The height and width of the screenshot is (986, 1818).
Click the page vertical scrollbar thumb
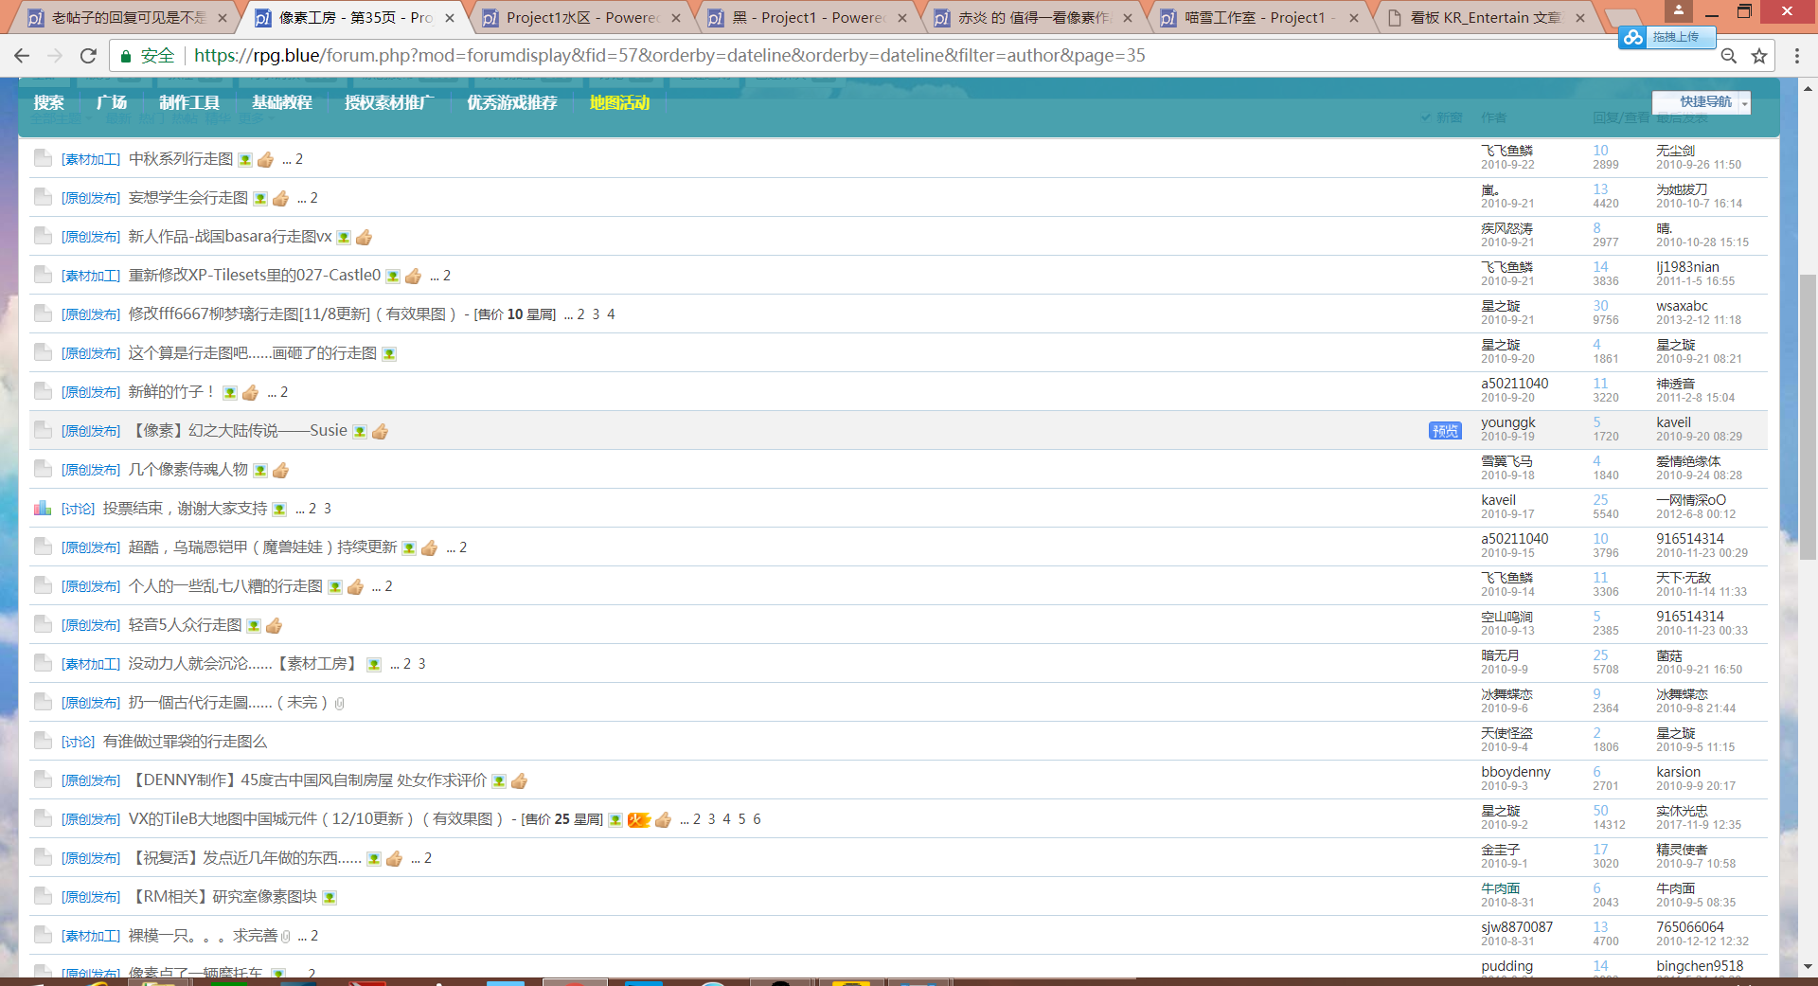[x=1808, y=417]
